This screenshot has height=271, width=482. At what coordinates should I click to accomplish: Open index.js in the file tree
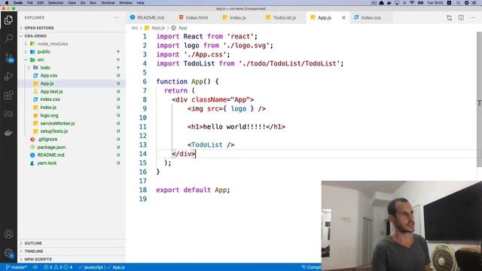48,108
